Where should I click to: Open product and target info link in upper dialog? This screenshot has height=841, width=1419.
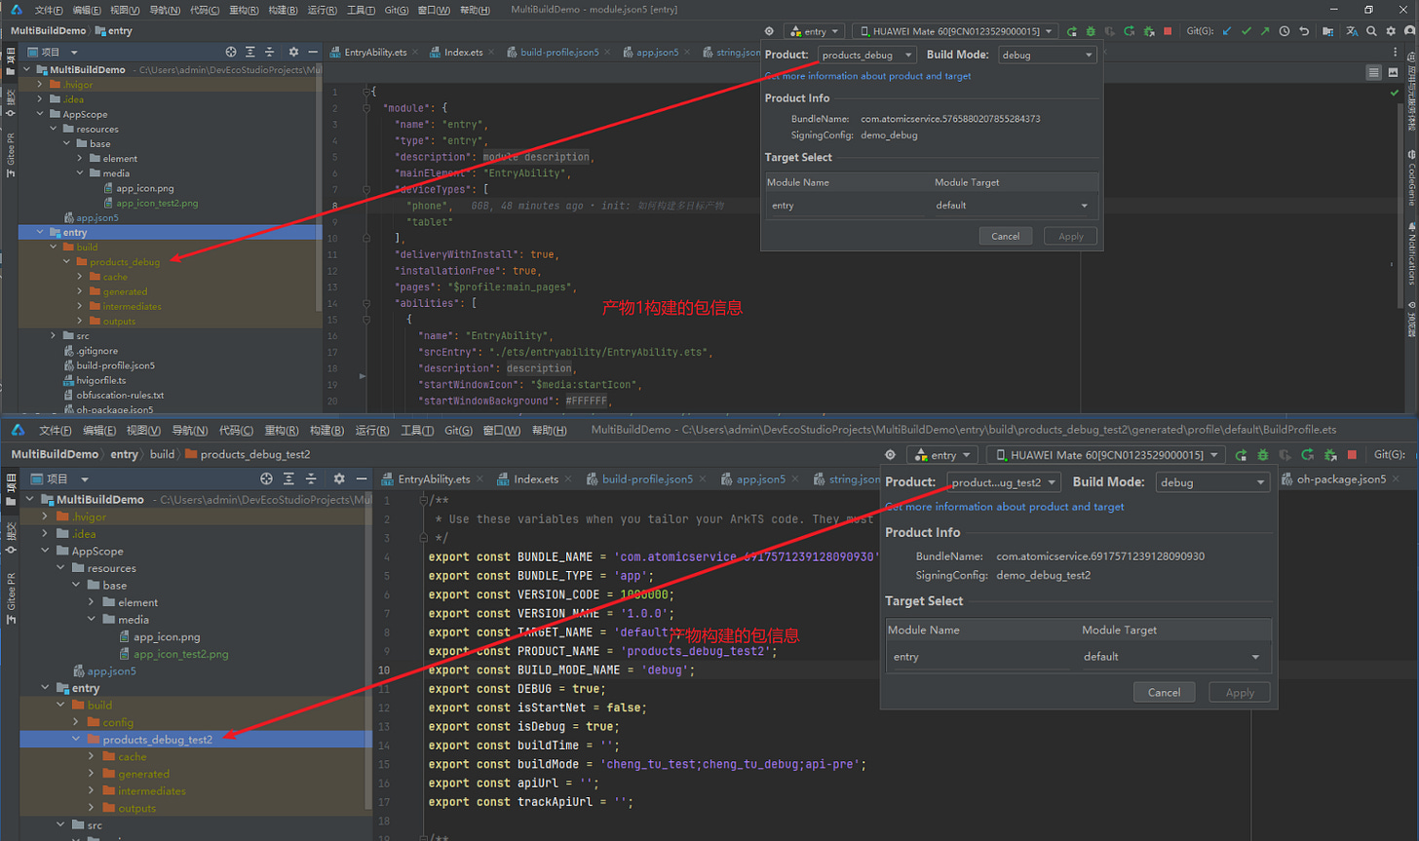867,76
